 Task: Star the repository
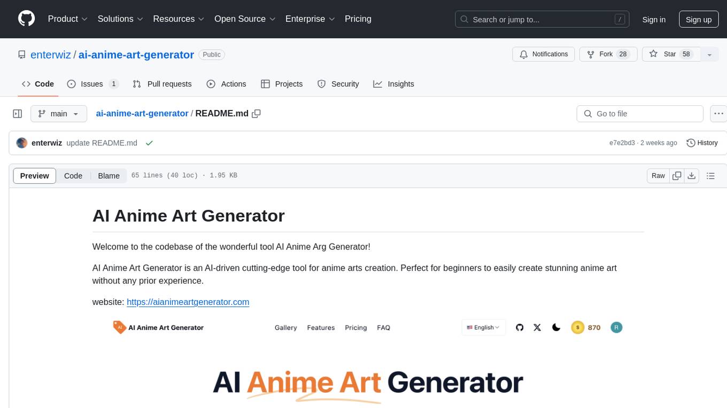point(671,54)
